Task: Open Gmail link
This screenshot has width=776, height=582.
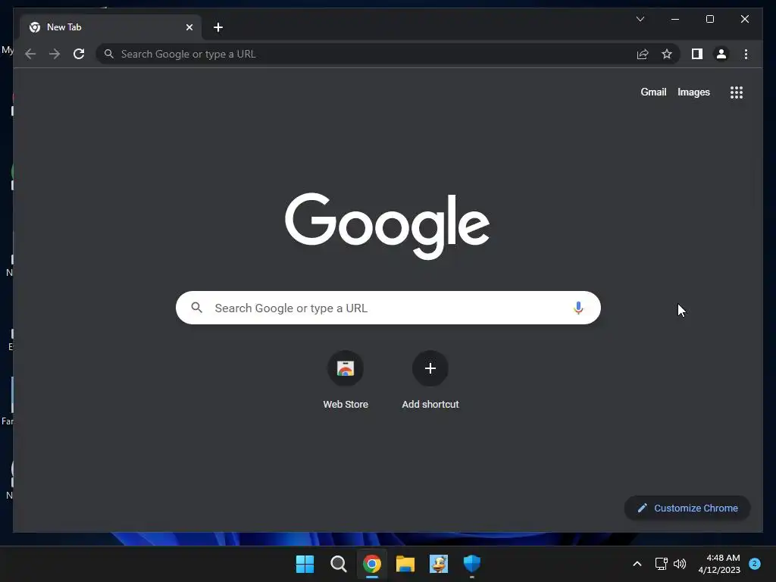Action: pyautogui.click(x=653, y=92)
